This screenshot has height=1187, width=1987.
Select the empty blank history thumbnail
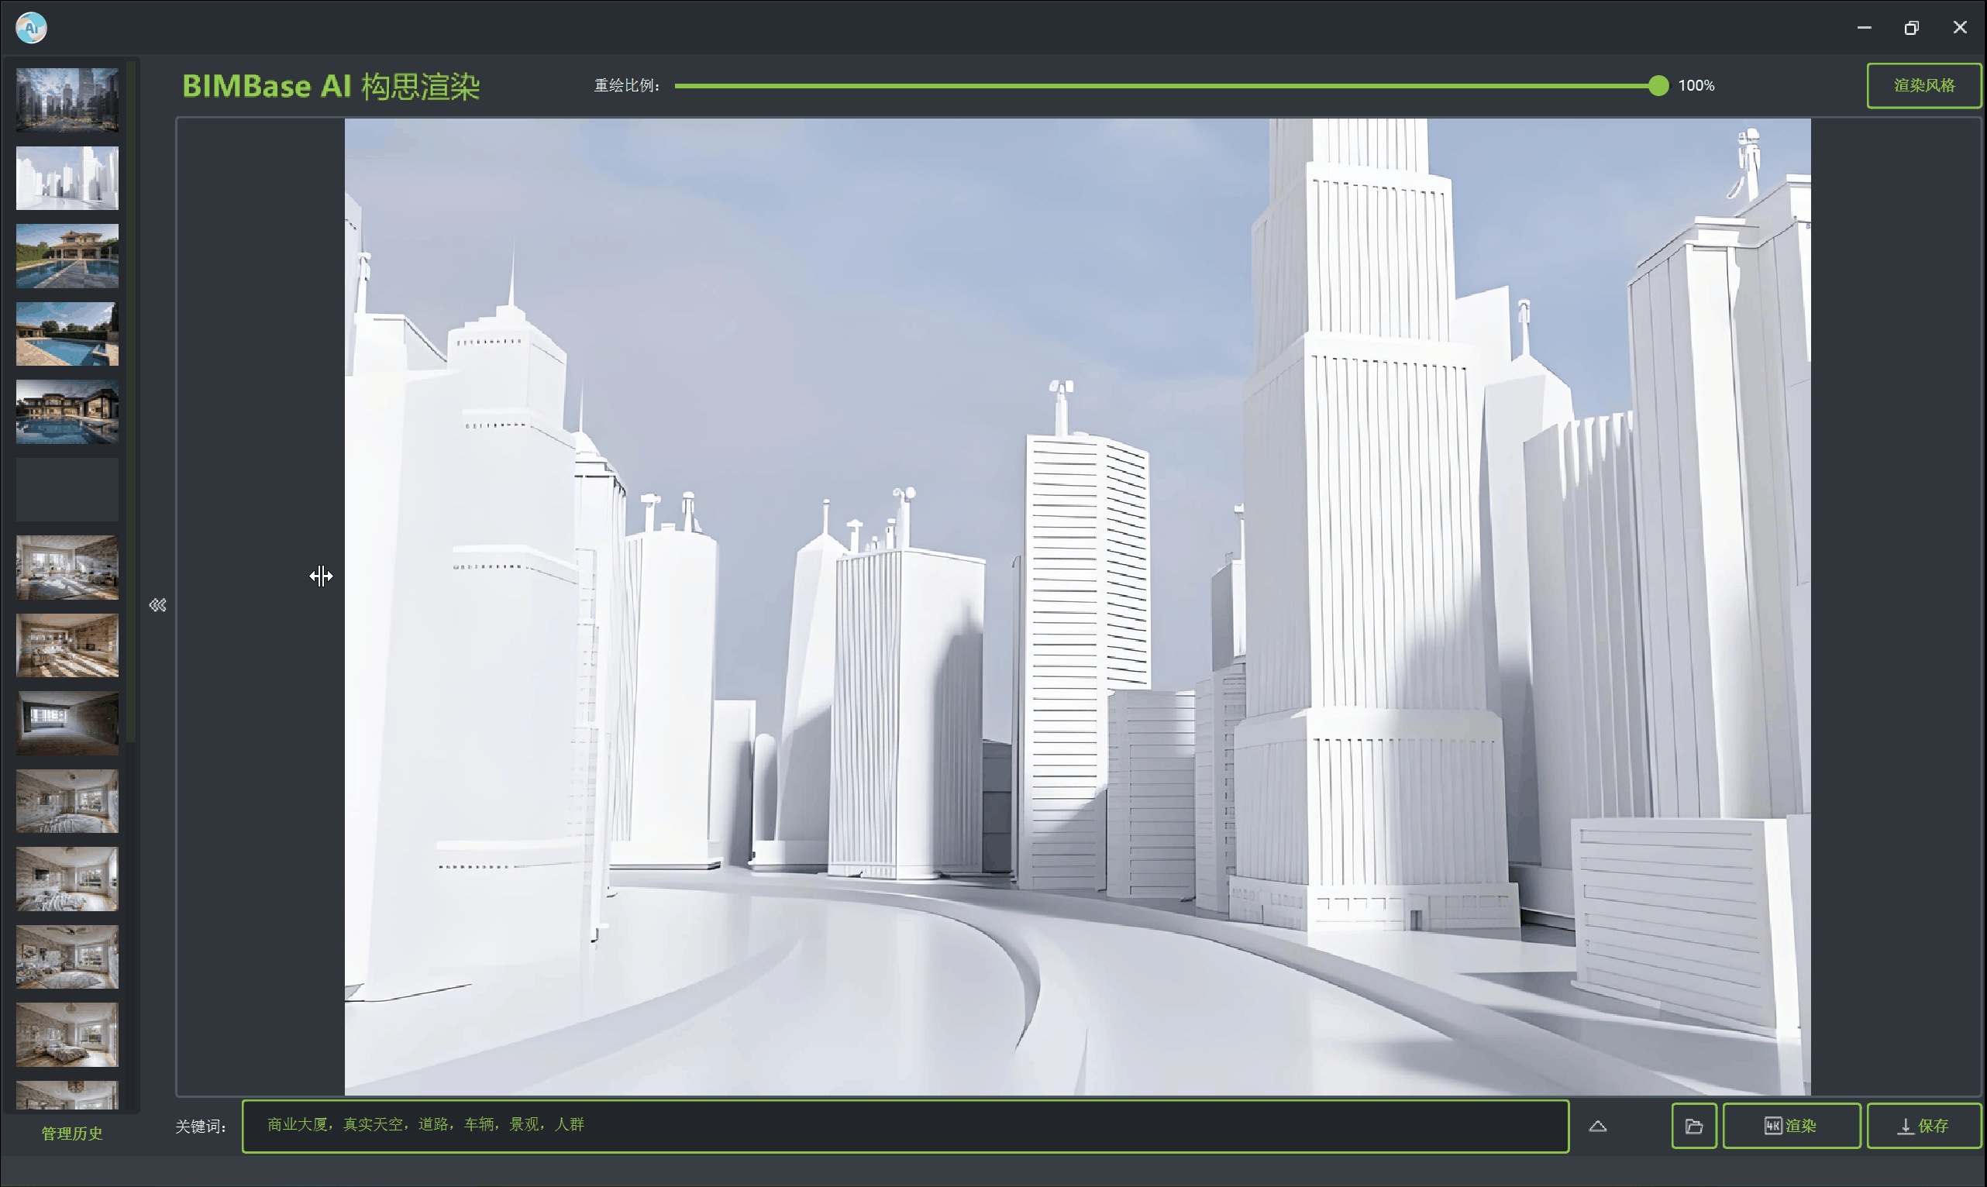[x=67, y=489]
